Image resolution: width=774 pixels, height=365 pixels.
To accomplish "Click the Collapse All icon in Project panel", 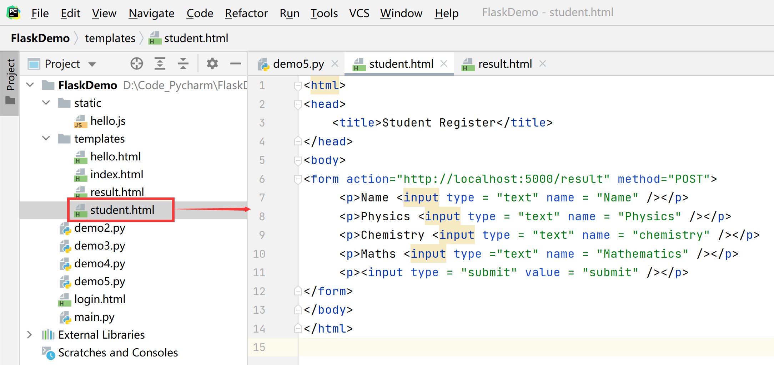I will coord(183,64).
